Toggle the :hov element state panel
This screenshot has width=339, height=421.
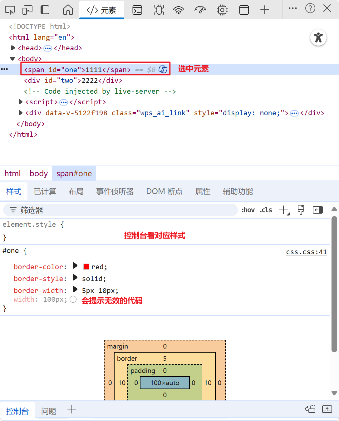[x=248, y=210]
